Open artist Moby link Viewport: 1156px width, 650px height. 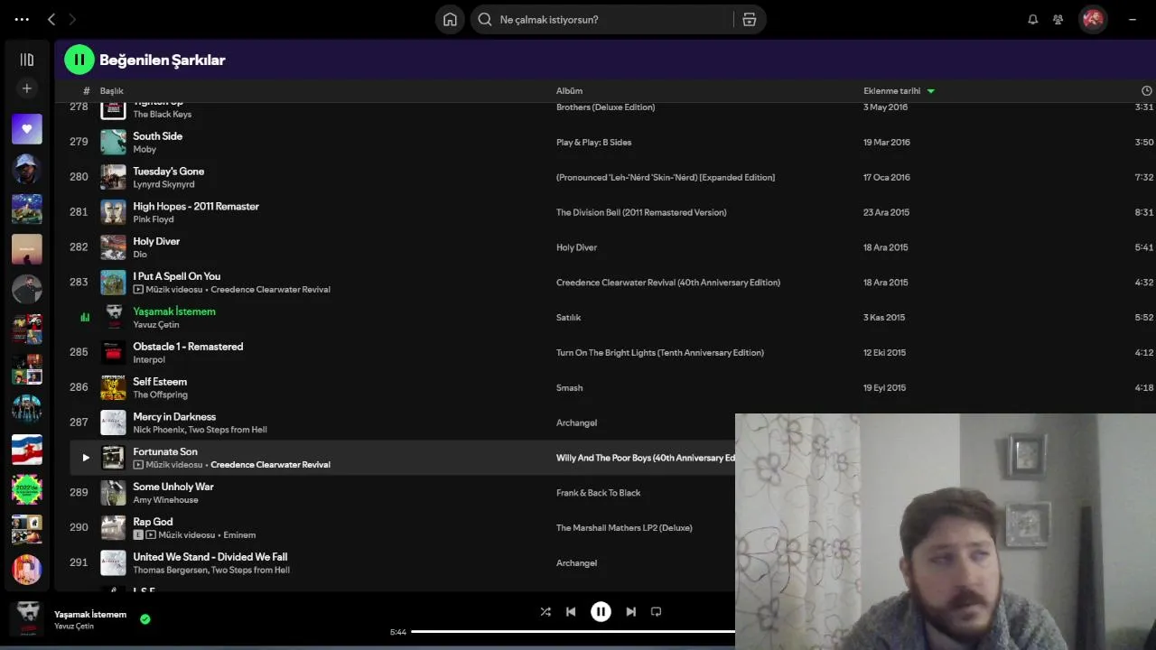[x=144, y=150]
